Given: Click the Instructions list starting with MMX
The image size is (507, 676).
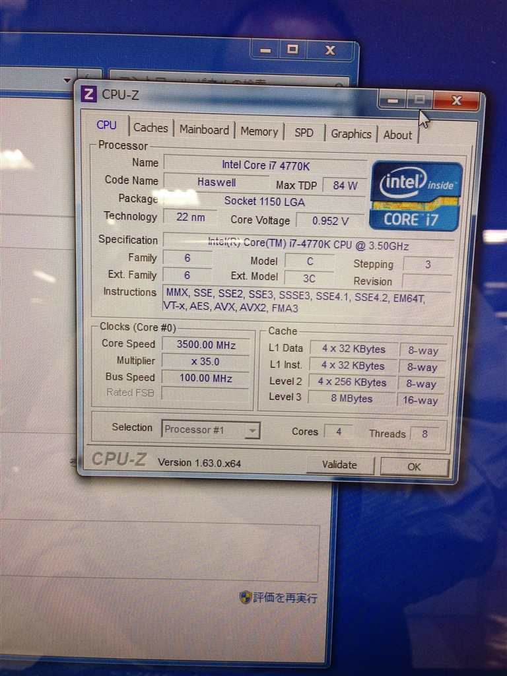Looking at the screenshot, I should 307,302.
